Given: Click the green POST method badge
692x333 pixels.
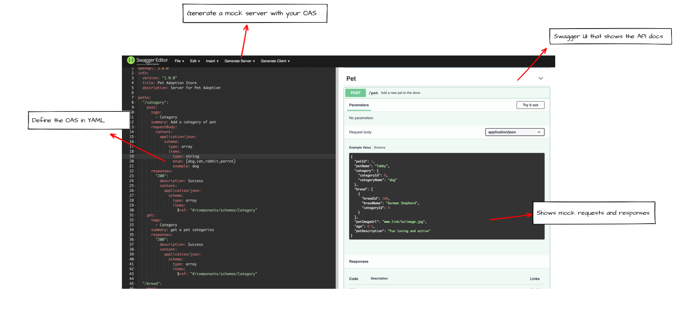Looking at the screenshot, I should [355, 93].
